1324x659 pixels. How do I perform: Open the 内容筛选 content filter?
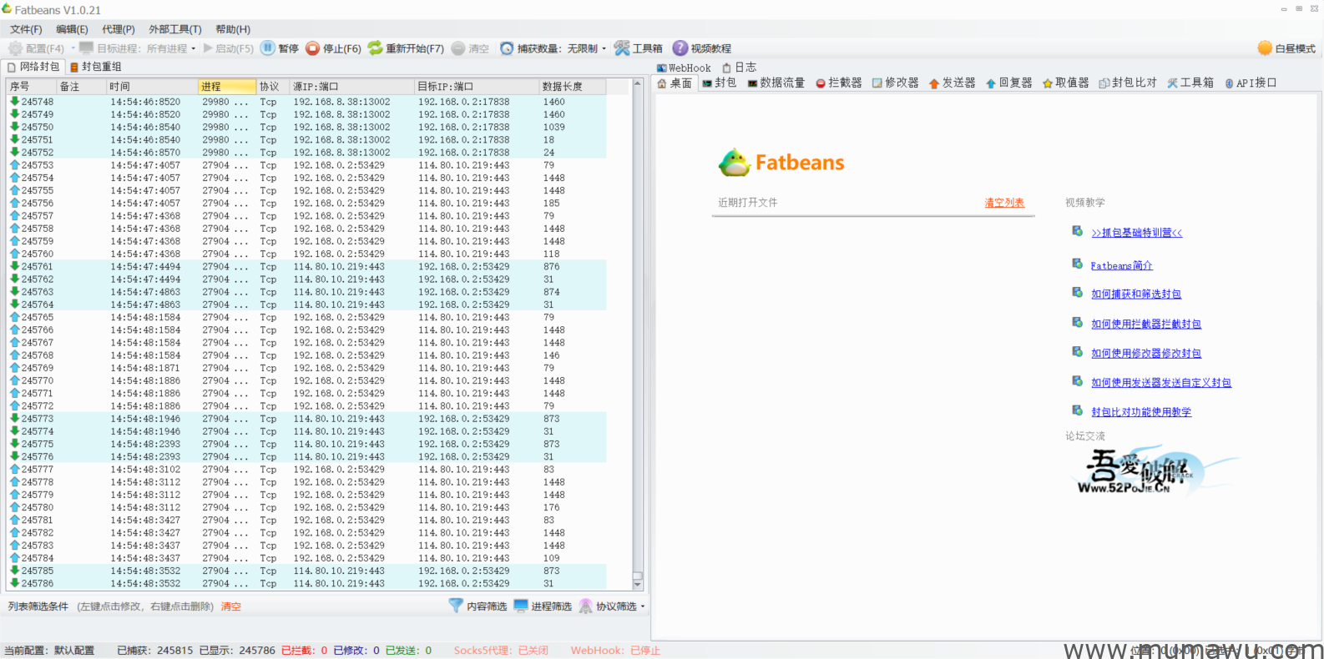click(478, 606)
